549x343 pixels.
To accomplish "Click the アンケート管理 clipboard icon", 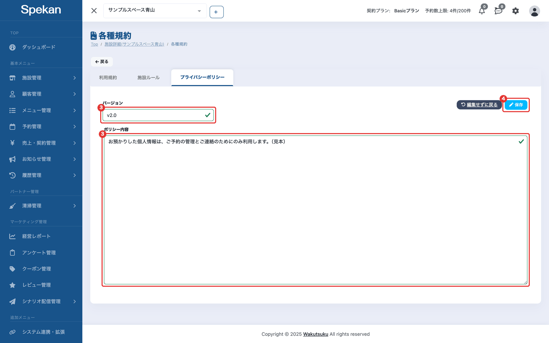I will tap(12, 253).
